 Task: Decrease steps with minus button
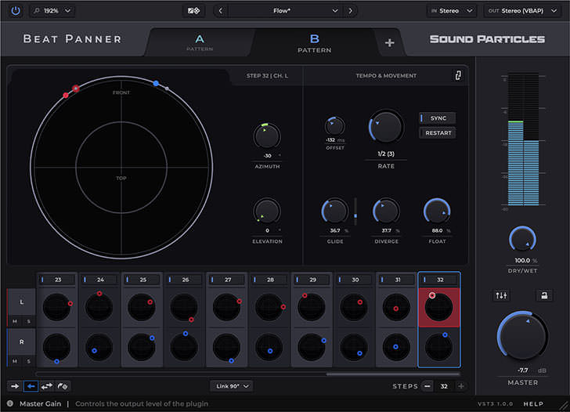427,386
